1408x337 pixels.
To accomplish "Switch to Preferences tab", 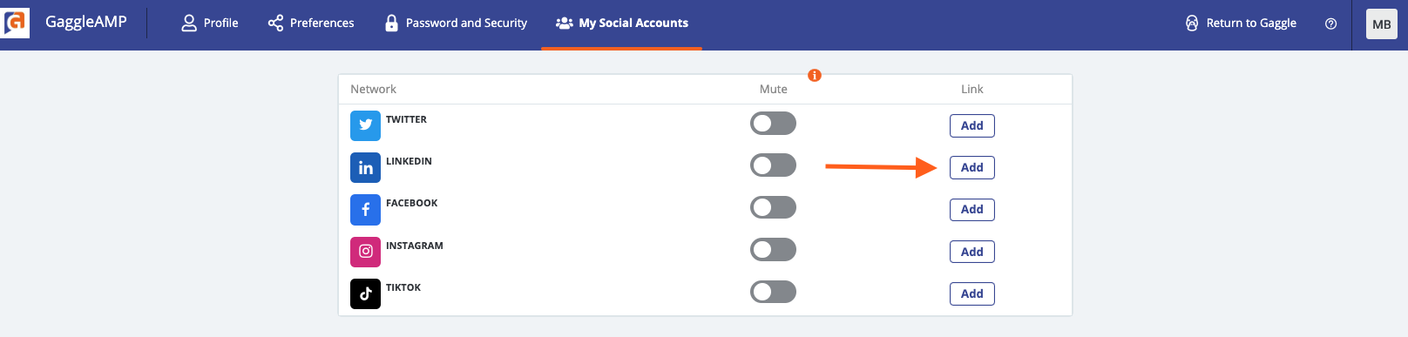I will coord(311,24).
